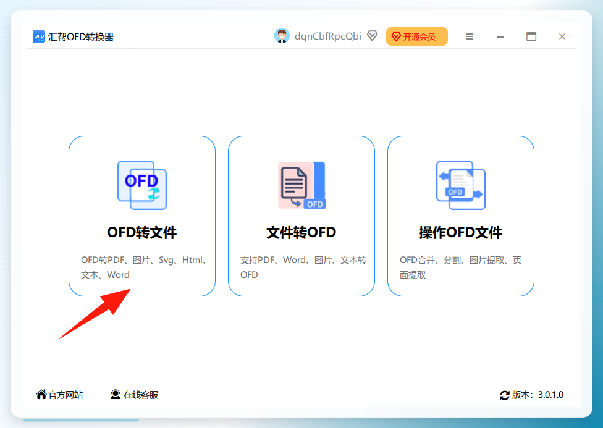Minimize the 汇帮OFD转换器 window

tap(500, 37)
